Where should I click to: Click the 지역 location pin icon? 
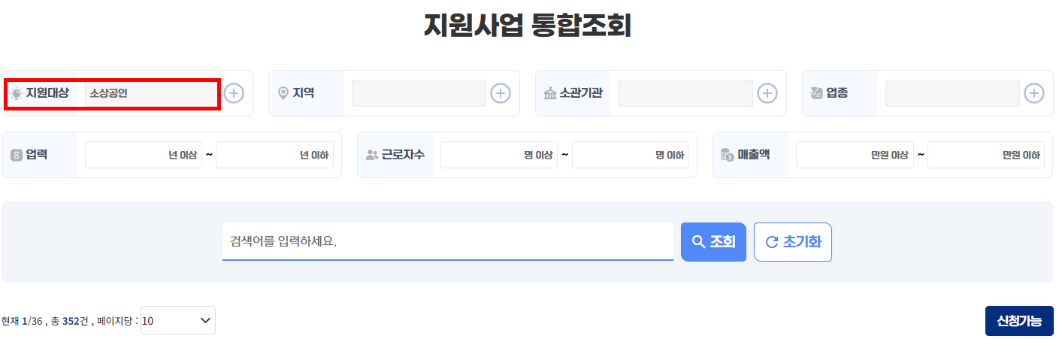pos(283,93)
